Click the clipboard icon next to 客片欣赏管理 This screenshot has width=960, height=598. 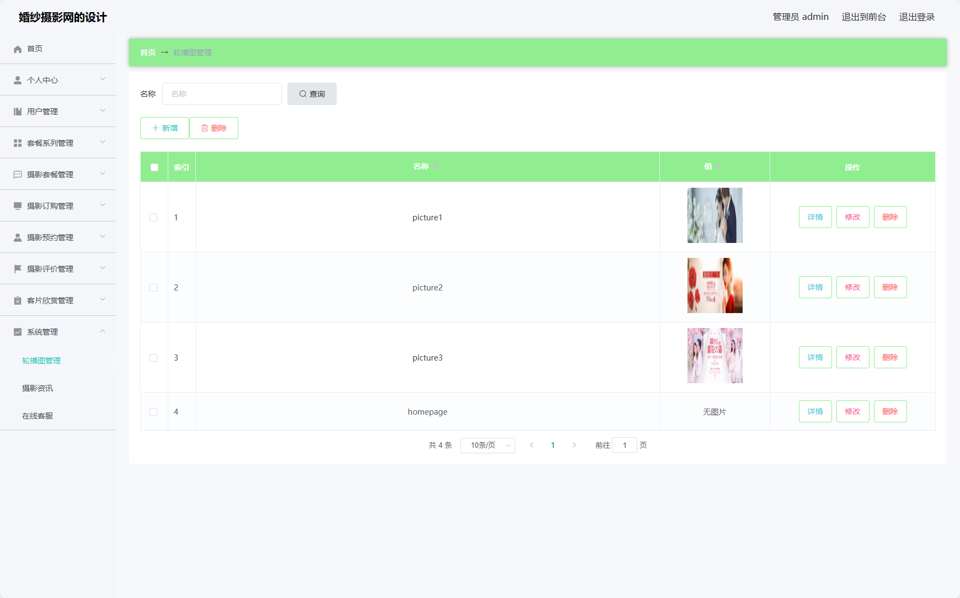(18, 301)
